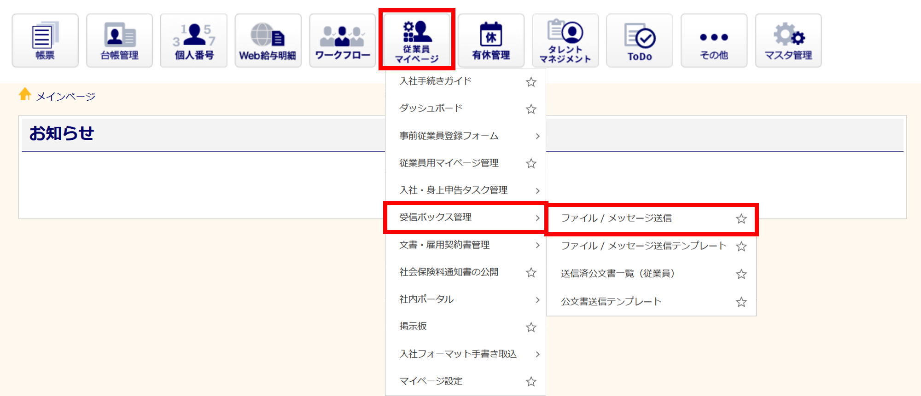
Task: Toggle the star next to ダッシュボード
Action: [531, 109]
